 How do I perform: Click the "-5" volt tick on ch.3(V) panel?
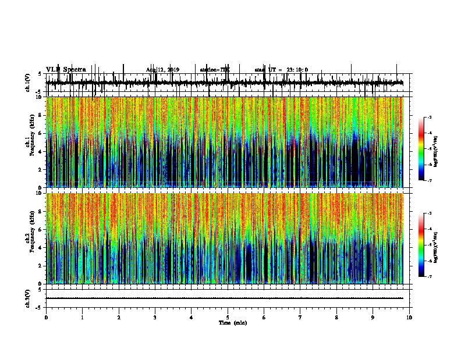tap(39, 308)
